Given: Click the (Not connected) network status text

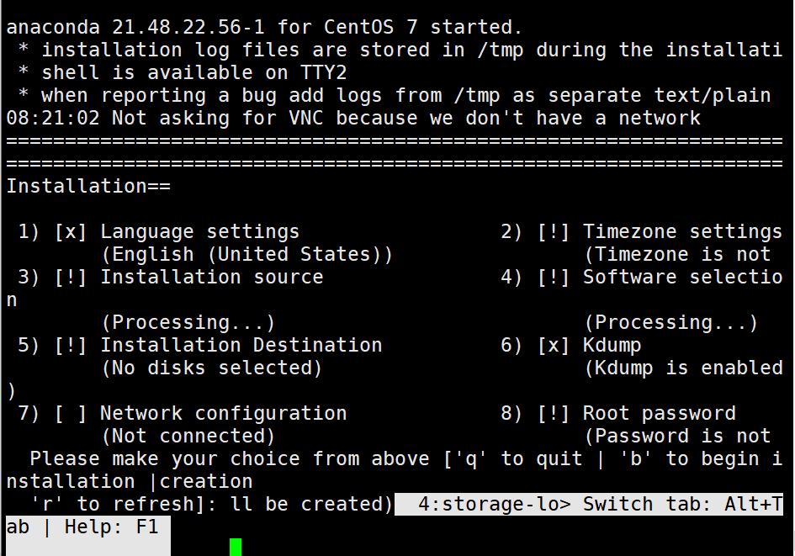Looking at the screenshot, I should point(188,437).
